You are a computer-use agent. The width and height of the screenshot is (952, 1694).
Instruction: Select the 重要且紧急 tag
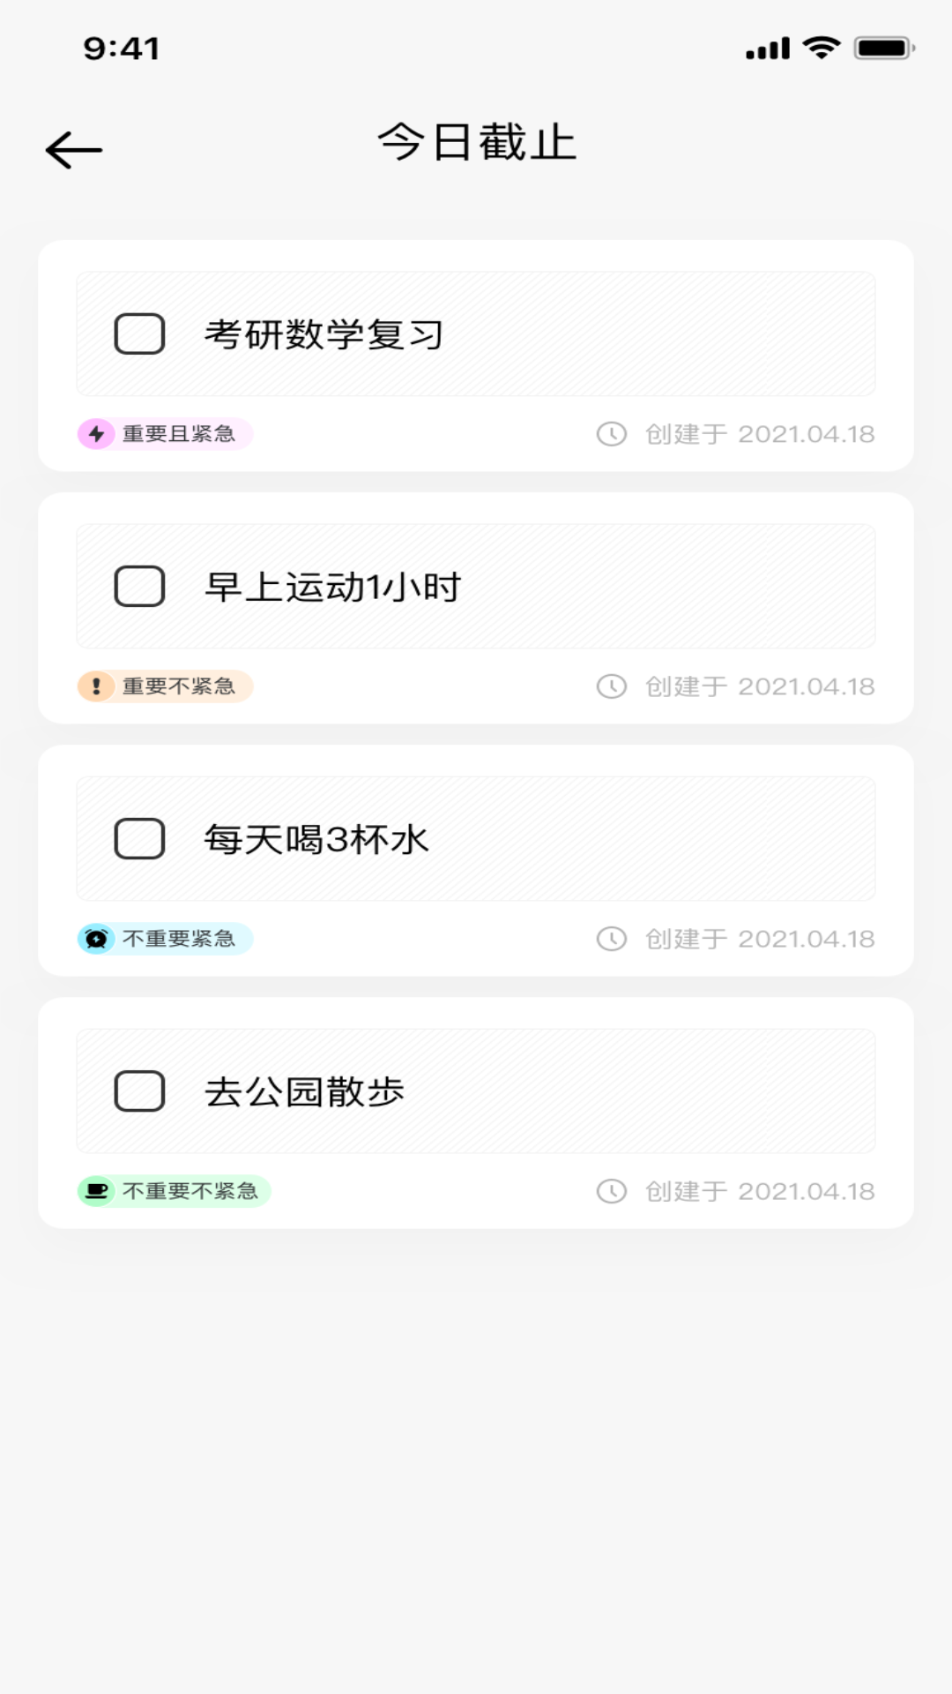[179, 434]
